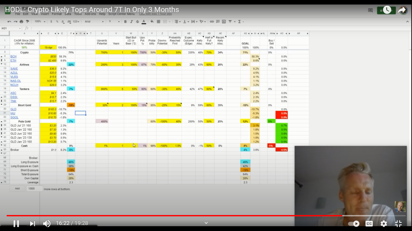
Task: Open the Add-ons menu
Action: pos(90,14)
